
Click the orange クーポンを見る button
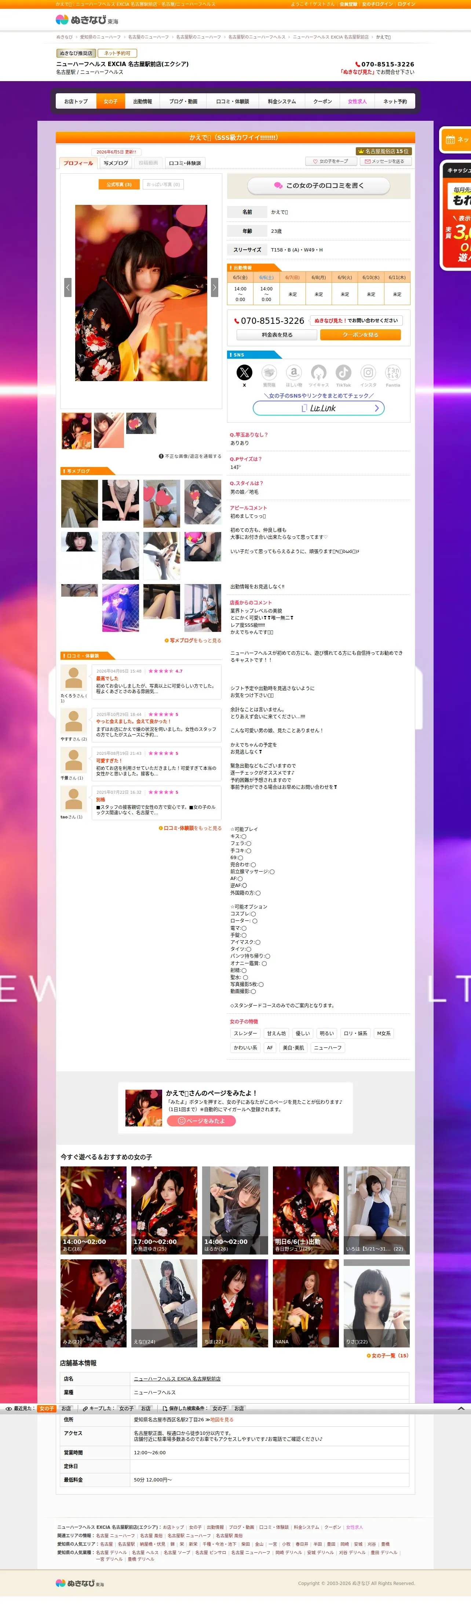point(361,335)
